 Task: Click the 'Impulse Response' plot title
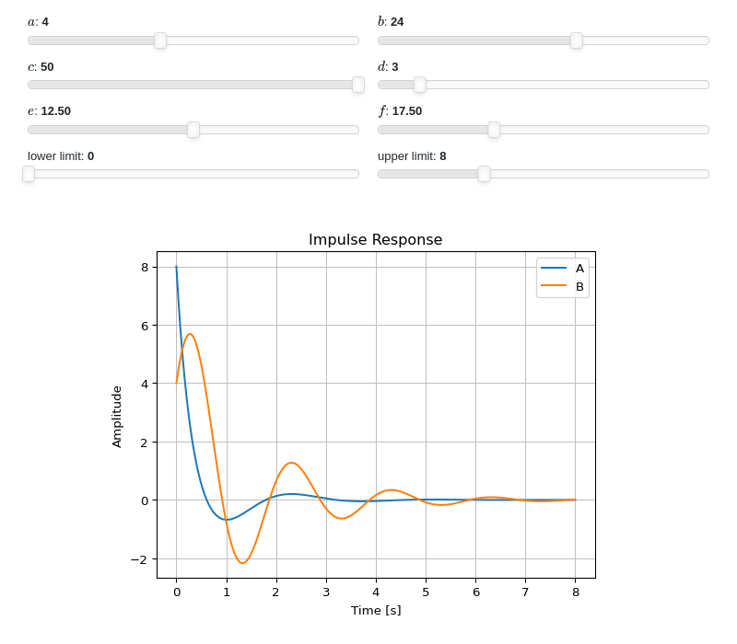point(376,239)
